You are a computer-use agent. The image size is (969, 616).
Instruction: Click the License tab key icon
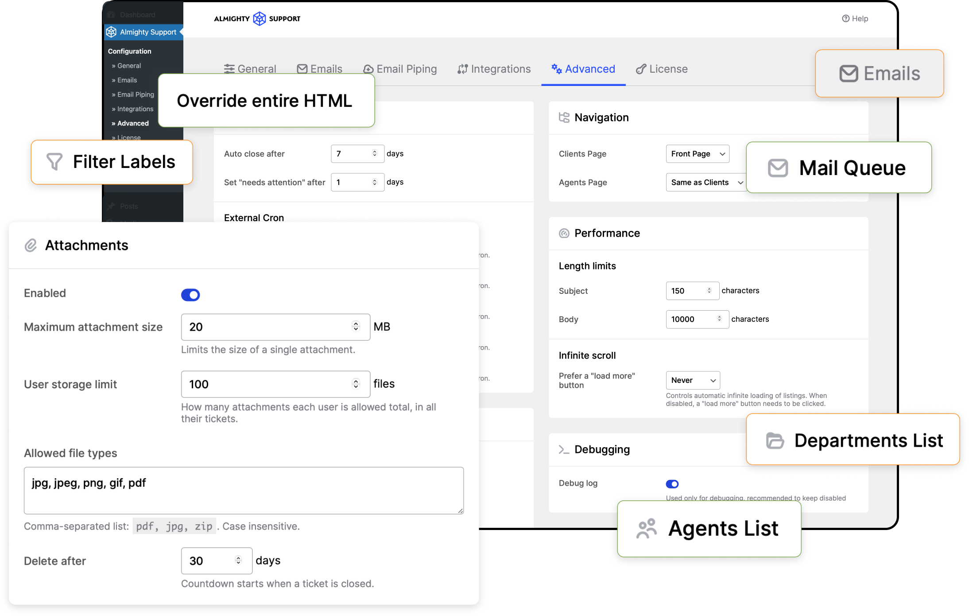(641, 69)
